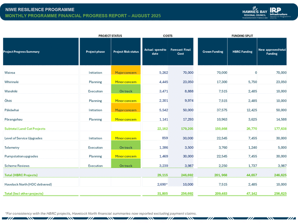Click the 201,968 Crown Funding total
The image size is (298, 223).
220,175
